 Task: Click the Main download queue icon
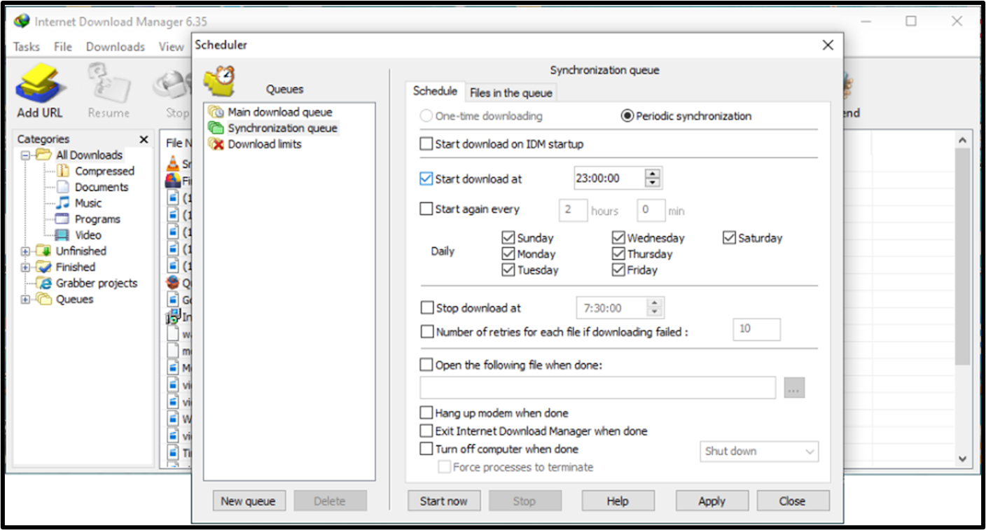click(x=216, y=112)
